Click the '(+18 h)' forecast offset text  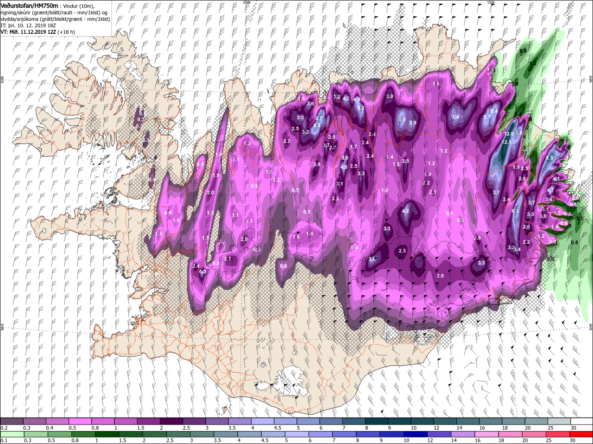coord(66,32)
